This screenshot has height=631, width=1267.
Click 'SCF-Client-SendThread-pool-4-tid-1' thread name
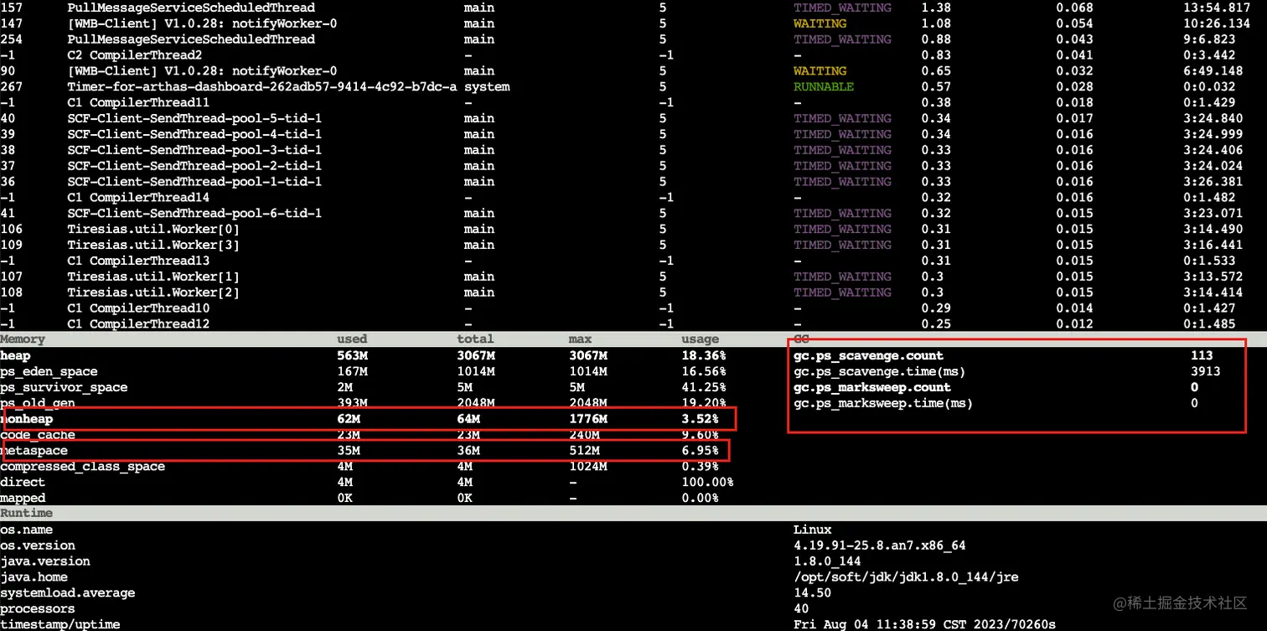coord(194,134)
